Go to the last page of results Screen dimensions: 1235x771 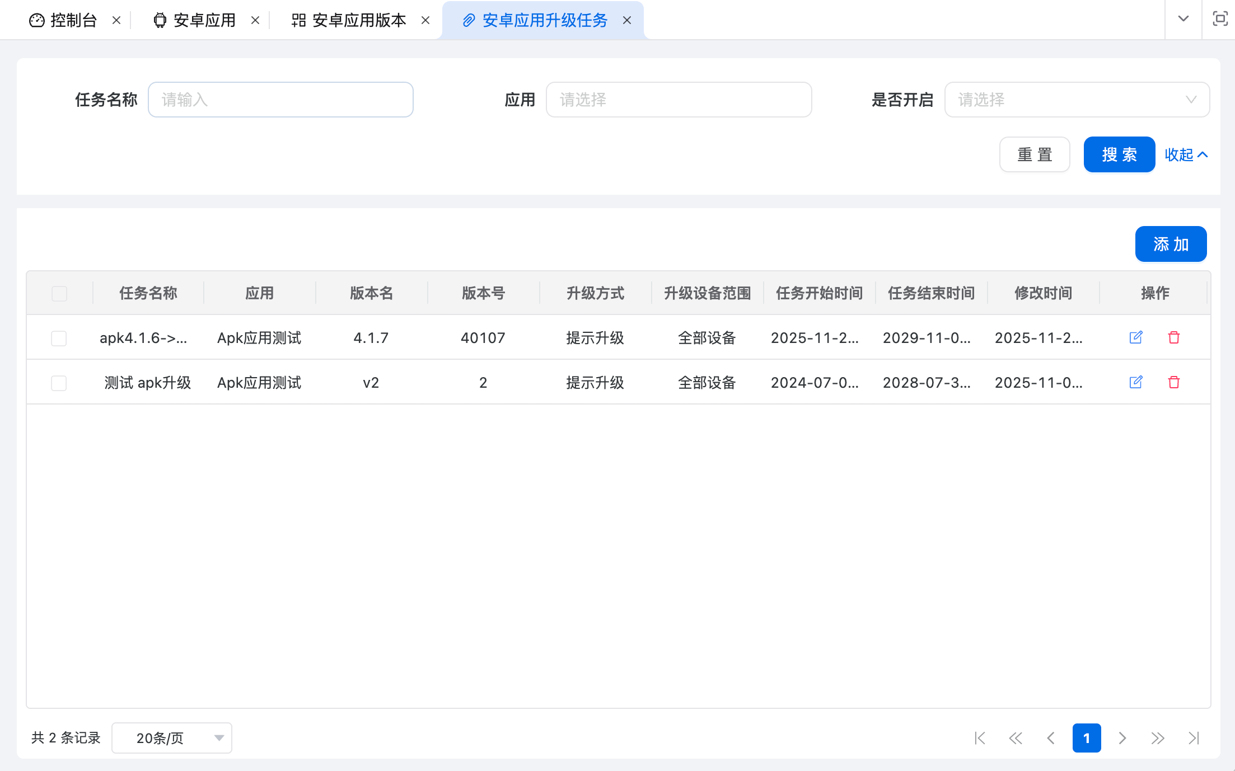[1194, 738]
